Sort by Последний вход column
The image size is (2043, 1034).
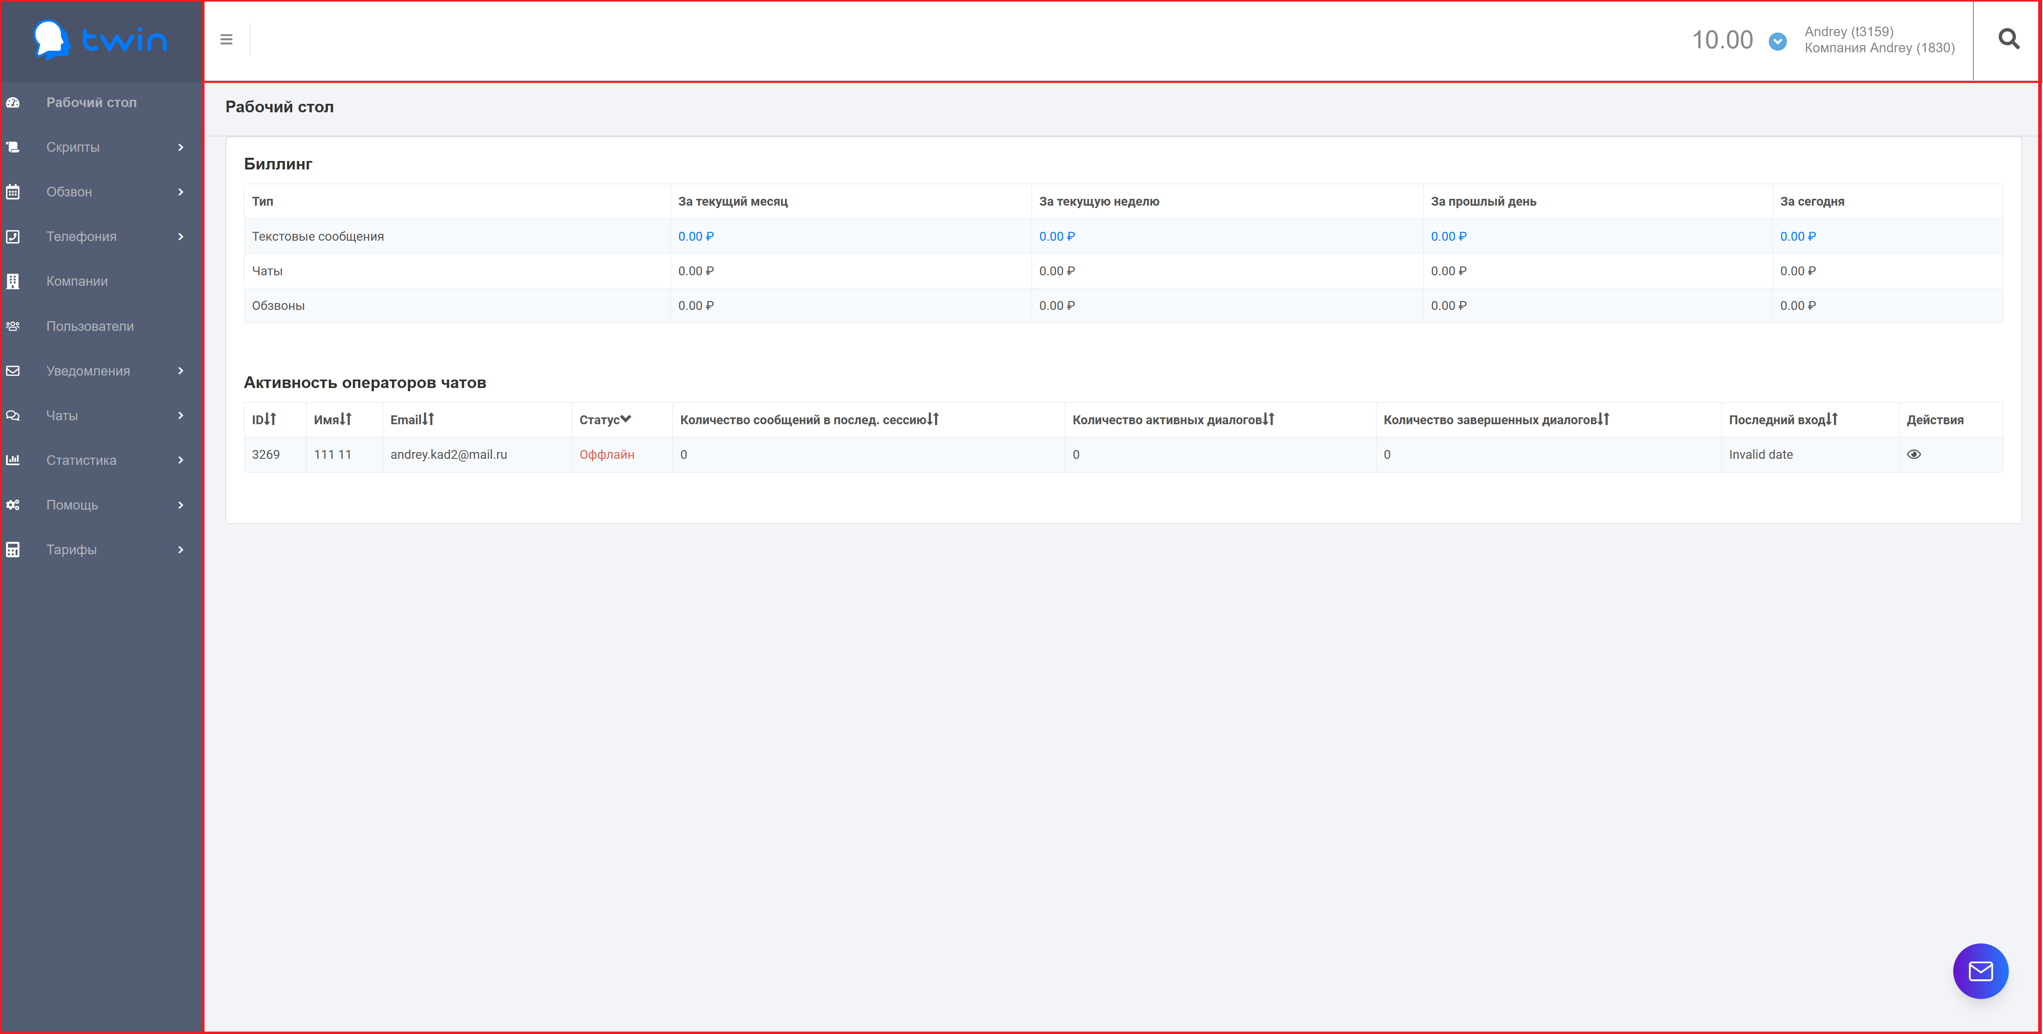point(1832,419)
